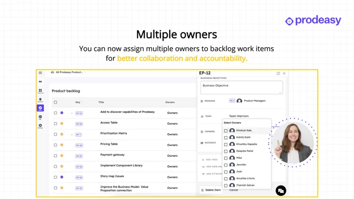Image resolution: width=354 pixels, height=199 pixels.
Task: Check the Prioritization Matrix row checkbox
Action: (55, 135)
